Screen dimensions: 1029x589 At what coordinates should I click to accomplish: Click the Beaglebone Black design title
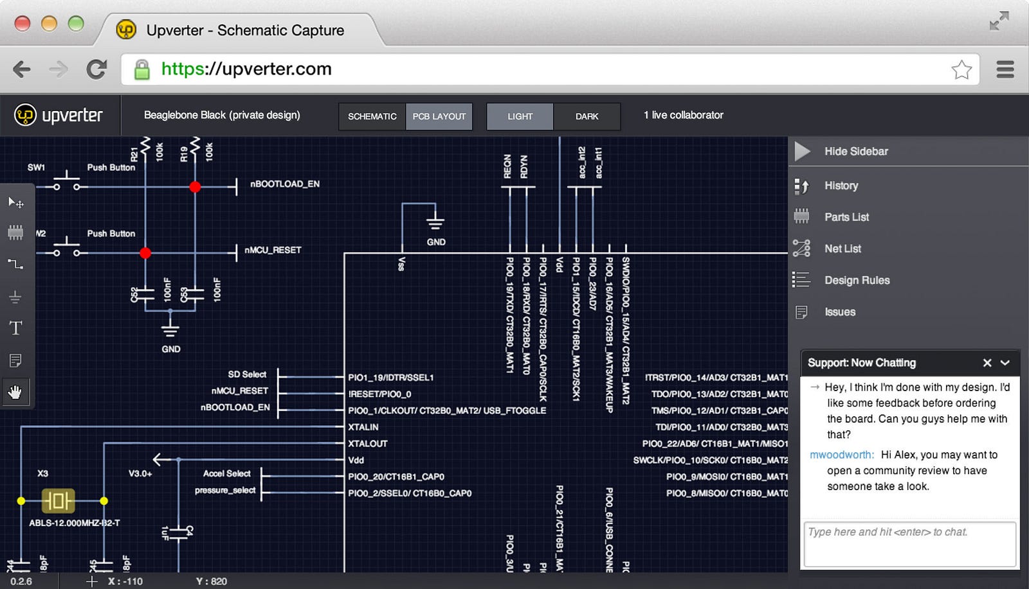222,115
